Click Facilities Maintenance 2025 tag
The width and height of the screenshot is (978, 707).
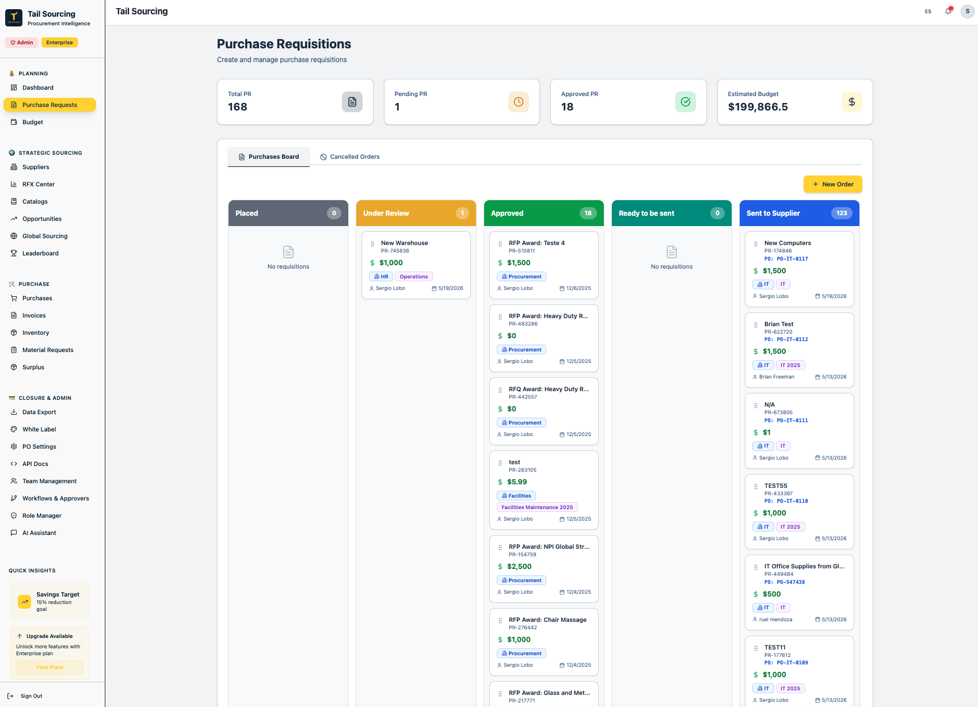pos(537,507)
